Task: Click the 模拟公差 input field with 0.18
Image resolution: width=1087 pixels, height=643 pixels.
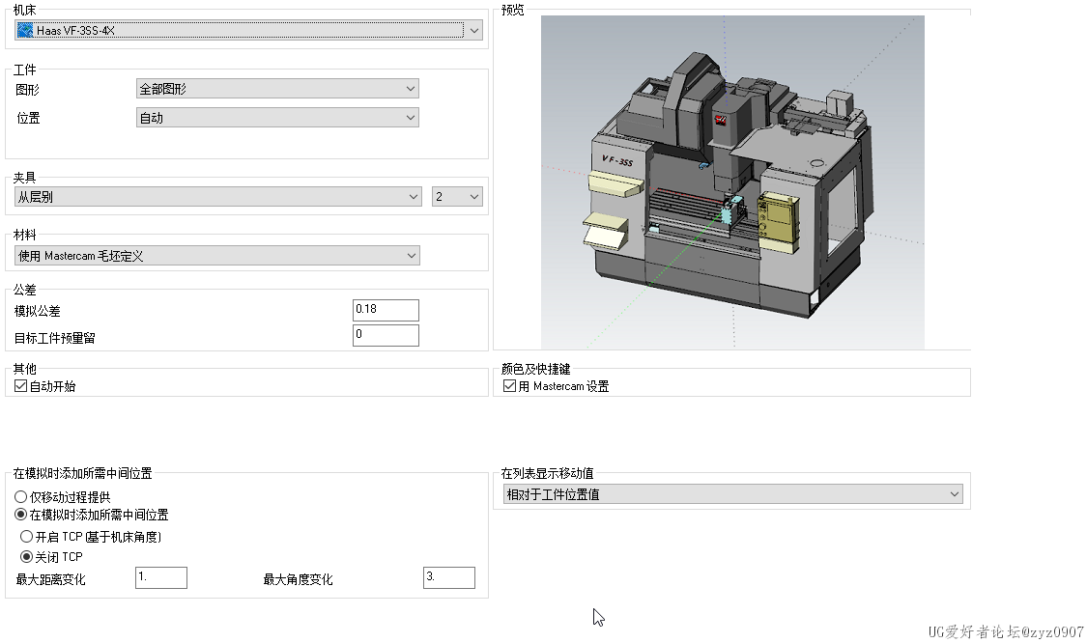Action: (386, 310)
